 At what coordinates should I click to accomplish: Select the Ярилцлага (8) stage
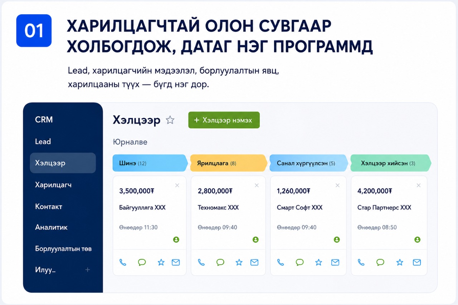229,163
